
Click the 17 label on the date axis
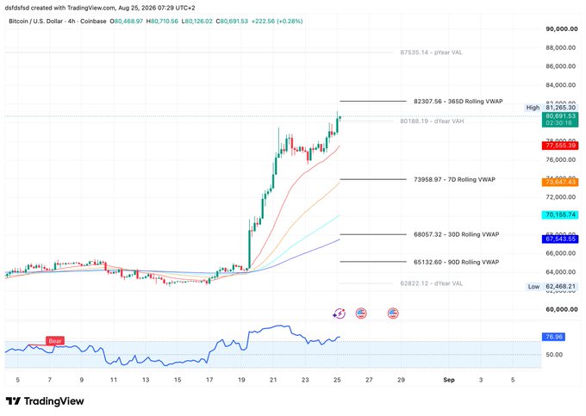(209, 380)
